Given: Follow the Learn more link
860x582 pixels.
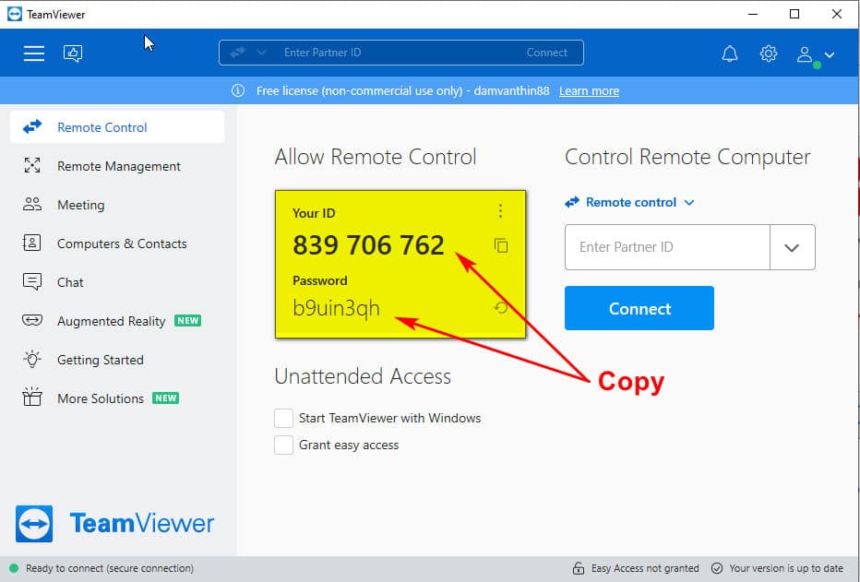Looking at the screenshot, I should [589, 90].
